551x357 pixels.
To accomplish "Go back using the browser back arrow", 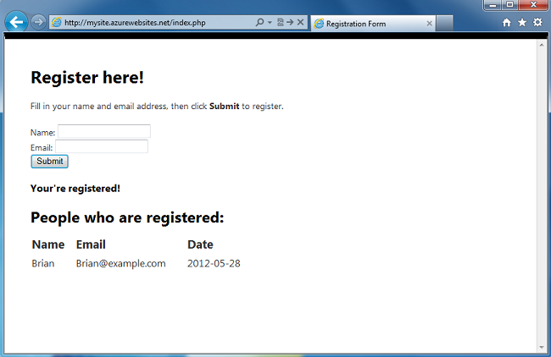I will pyautogui.click(x=16, y=22).
